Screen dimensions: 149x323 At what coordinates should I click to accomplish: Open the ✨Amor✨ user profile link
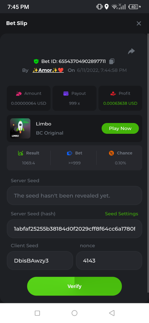[48, 70]
